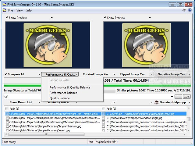Viewport: 195px width, 146px height.
Task: Expand the right Show Preview dropdown arrow
Action: tap(150, 18)
